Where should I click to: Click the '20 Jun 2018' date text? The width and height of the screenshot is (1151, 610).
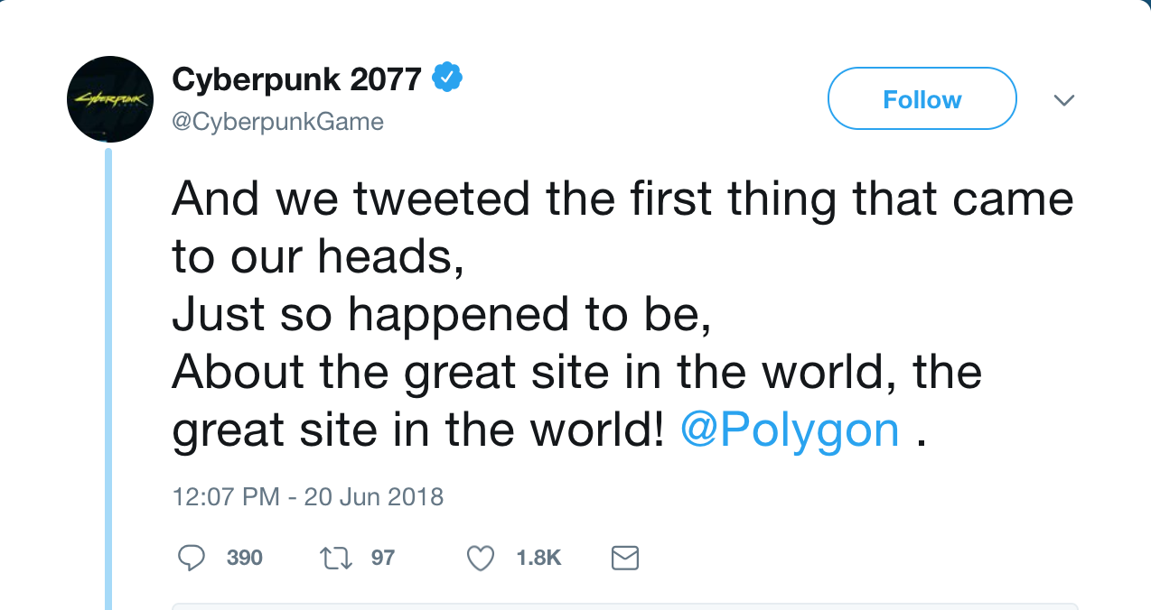(x=373, y=497)
